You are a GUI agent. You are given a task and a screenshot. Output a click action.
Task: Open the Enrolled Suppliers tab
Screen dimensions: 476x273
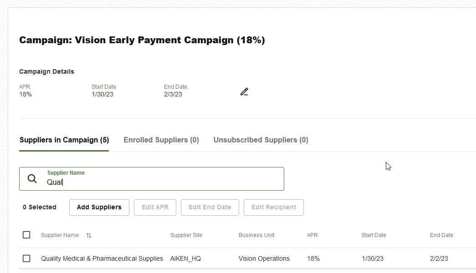[x=161, y=140]
